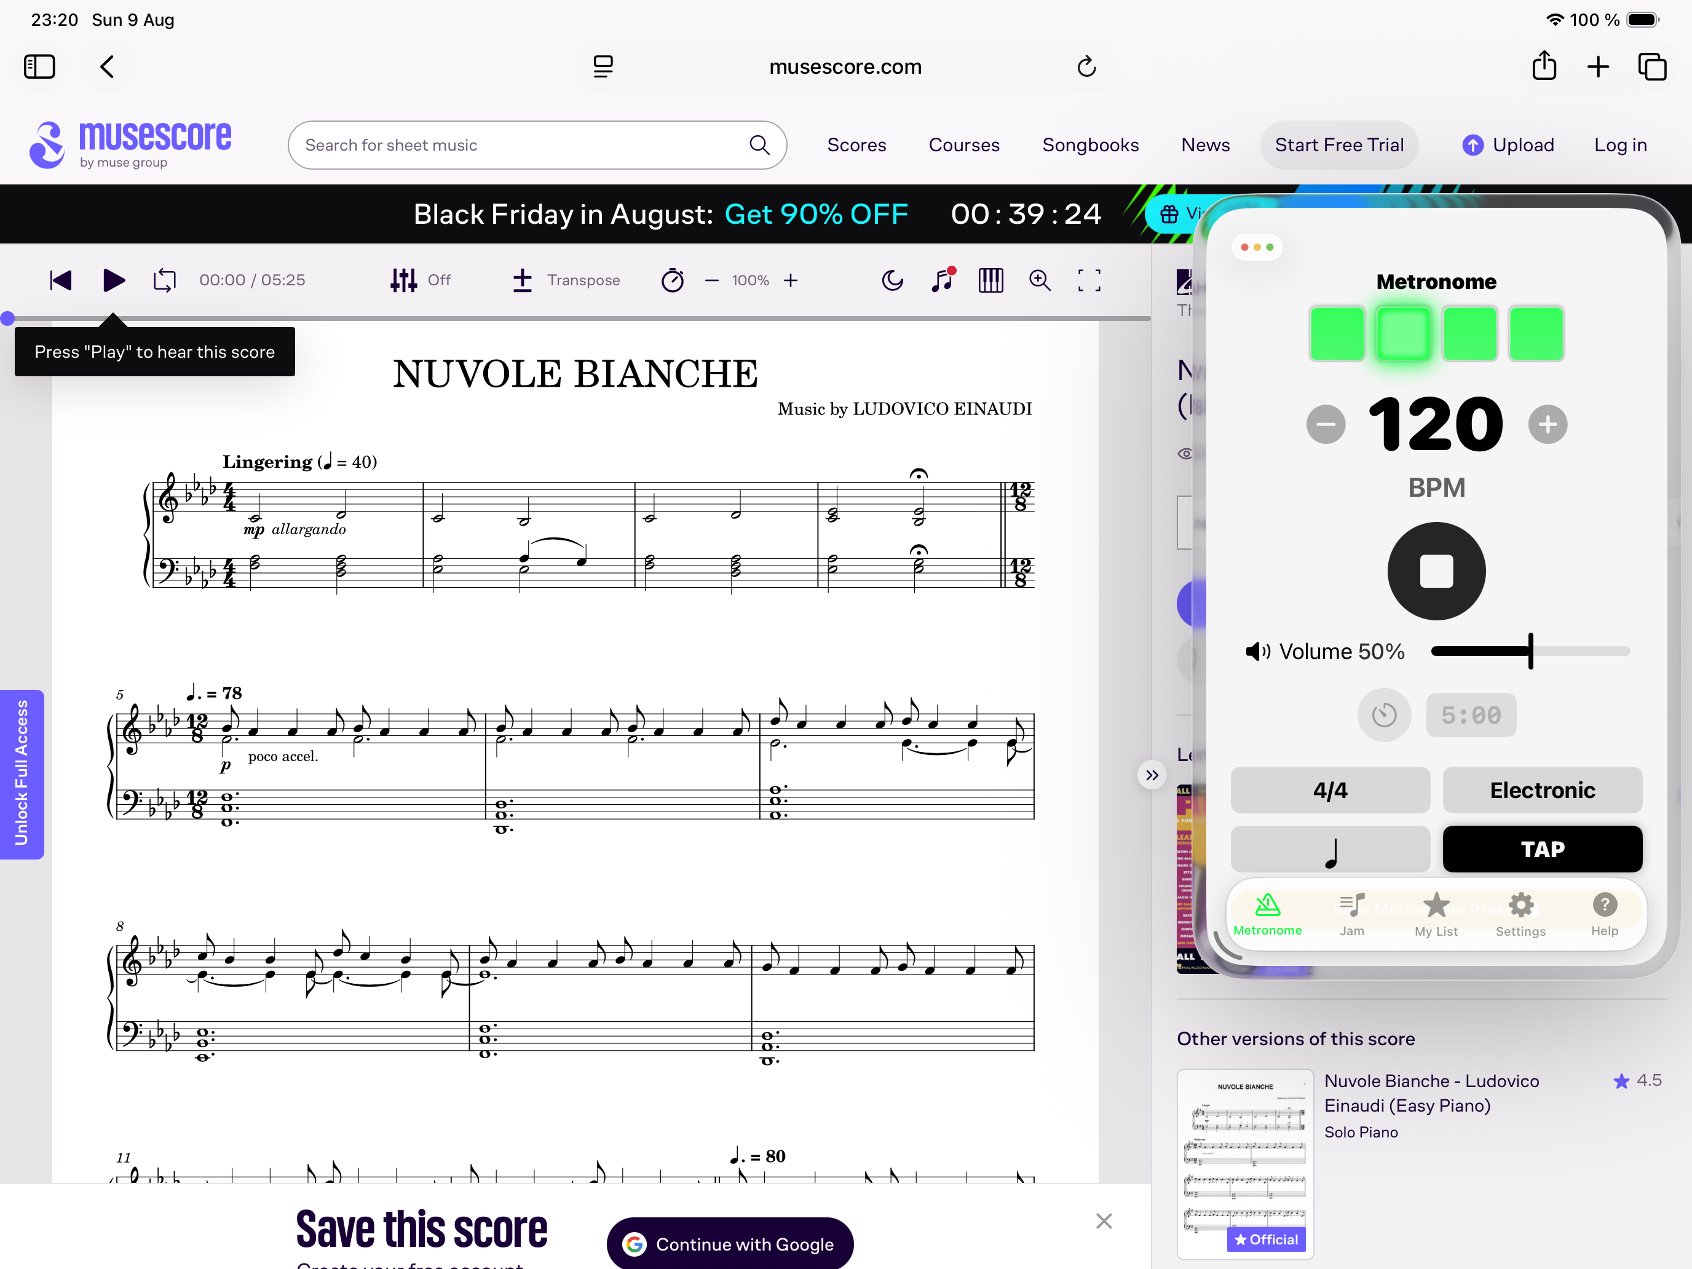Open page reader options icon in address bar
The height and width of the screenshot is (1269, 1692).
click(603, 66)
